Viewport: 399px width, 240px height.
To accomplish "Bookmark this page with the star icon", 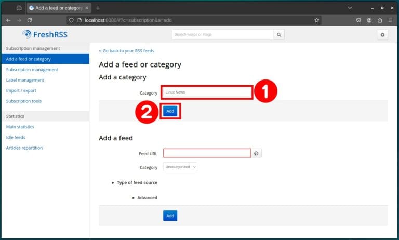I will pyautogui.click(x=316, y=20).
